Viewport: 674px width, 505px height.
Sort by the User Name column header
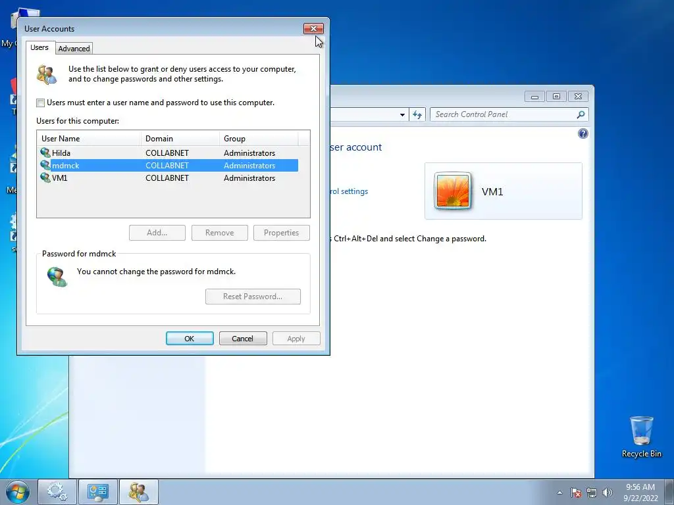pyautogui.click(x=89, y=138)
